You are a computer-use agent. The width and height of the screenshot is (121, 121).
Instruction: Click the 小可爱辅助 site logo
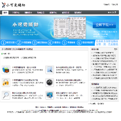(13, 5)
